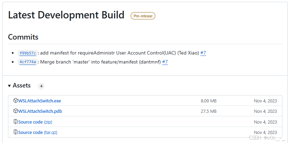
Task: Open pull request #7 on the dantmnf merge commit
Action: [x=165, y=62]
